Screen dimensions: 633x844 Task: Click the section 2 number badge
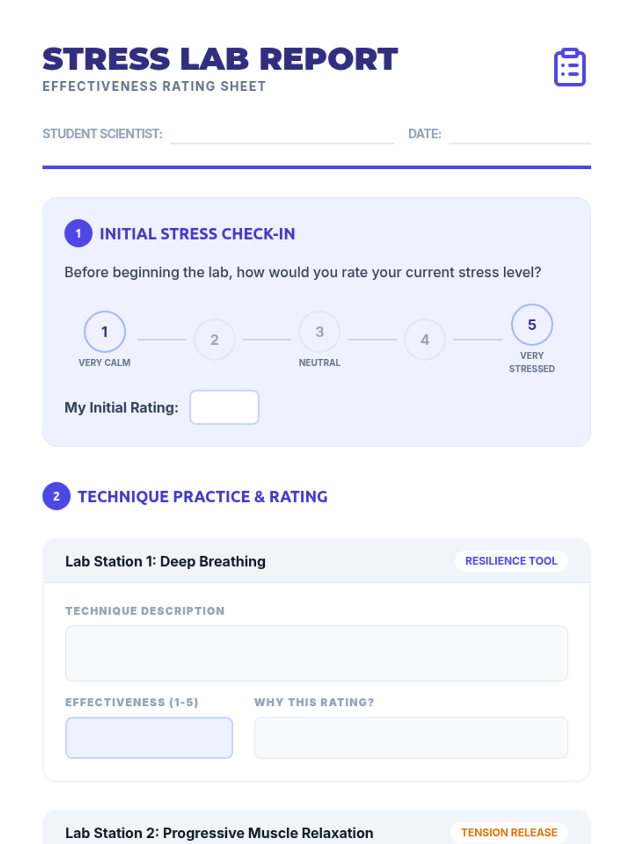click(56, 496)
